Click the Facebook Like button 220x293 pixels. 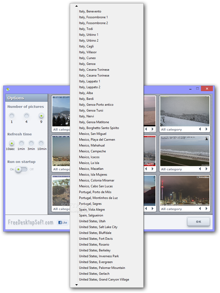point(63,222)
